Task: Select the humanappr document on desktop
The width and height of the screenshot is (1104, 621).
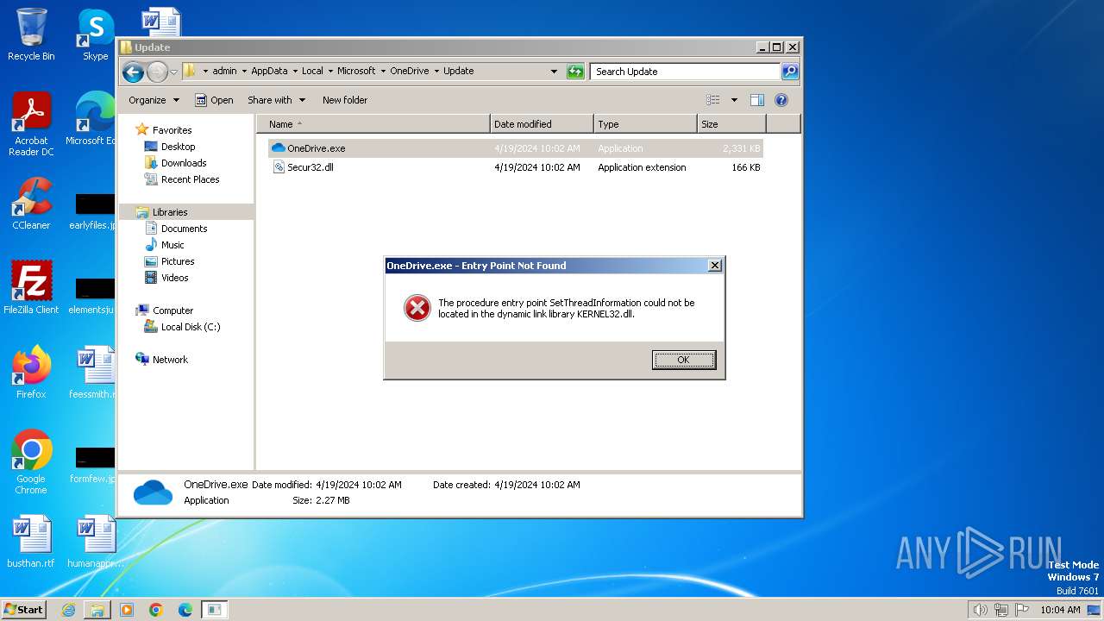Action: (96, 542)
